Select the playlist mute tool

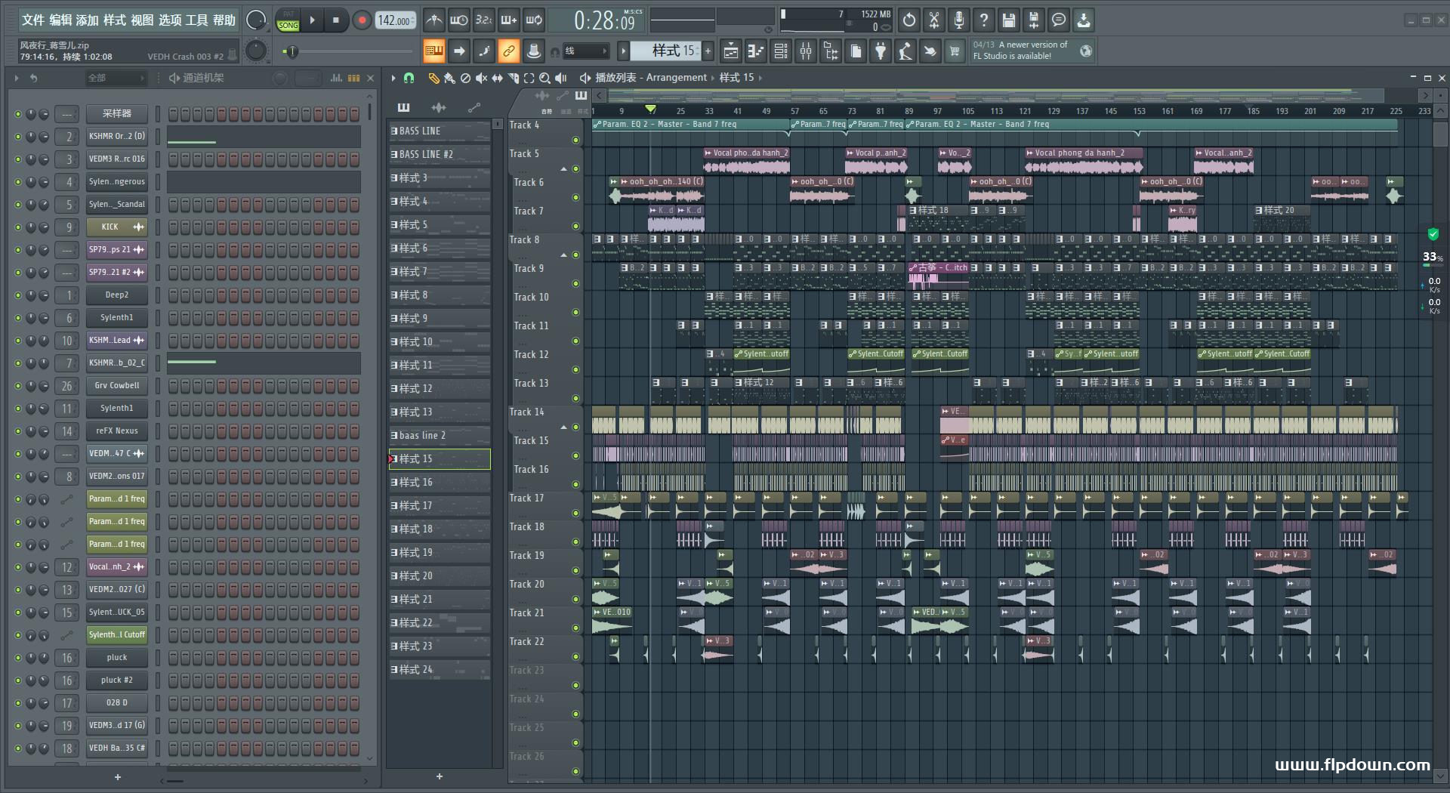tap(481, 78)
